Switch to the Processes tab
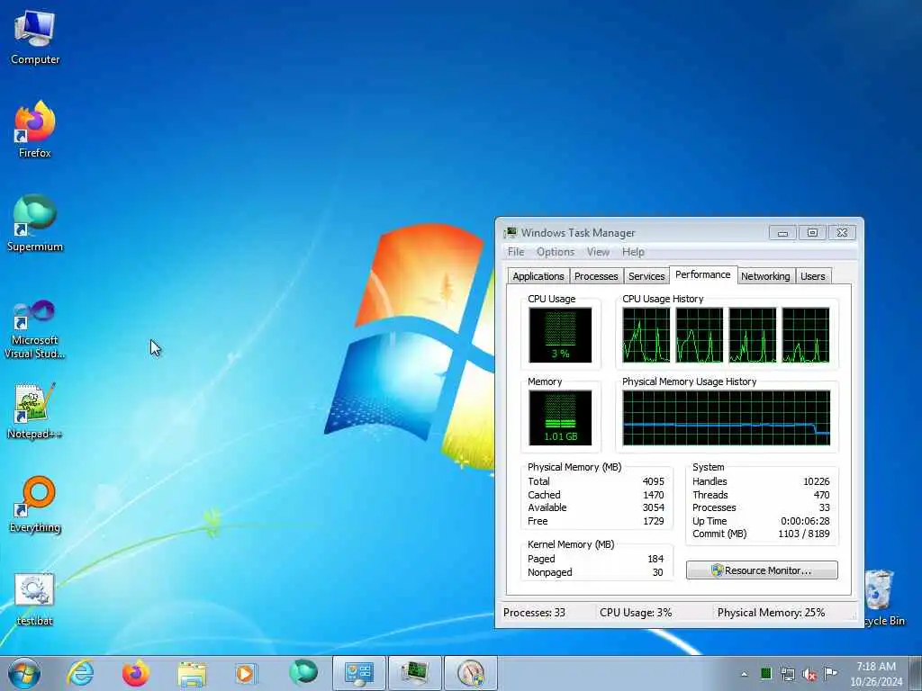 point(596,276)
